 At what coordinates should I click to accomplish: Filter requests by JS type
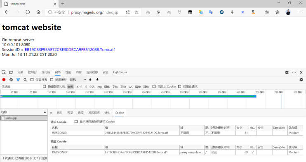pyautogui.click(x=86, y=87)
